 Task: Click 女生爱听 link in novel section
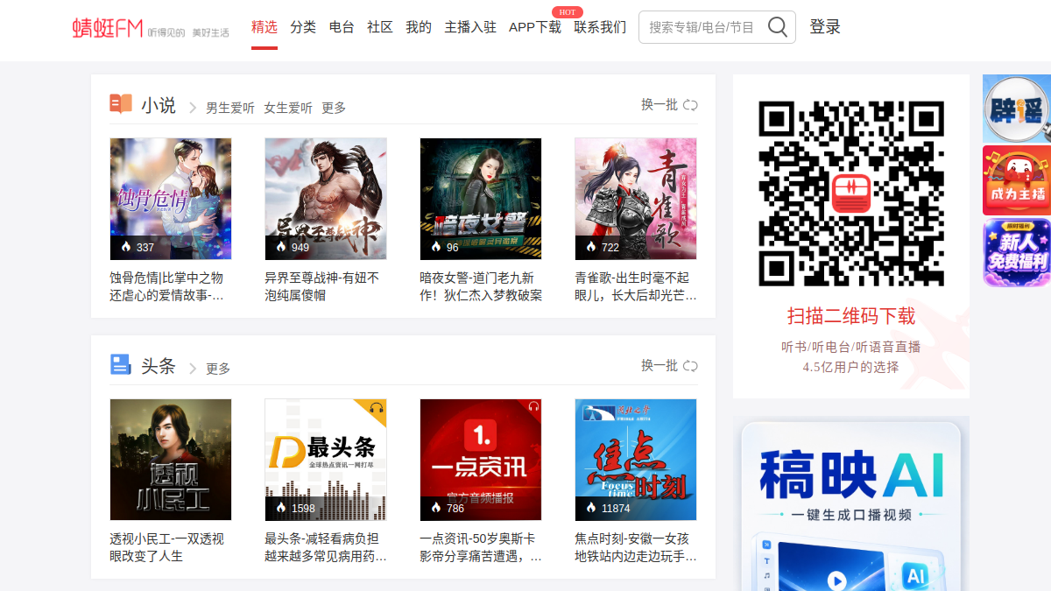(288, 108)
